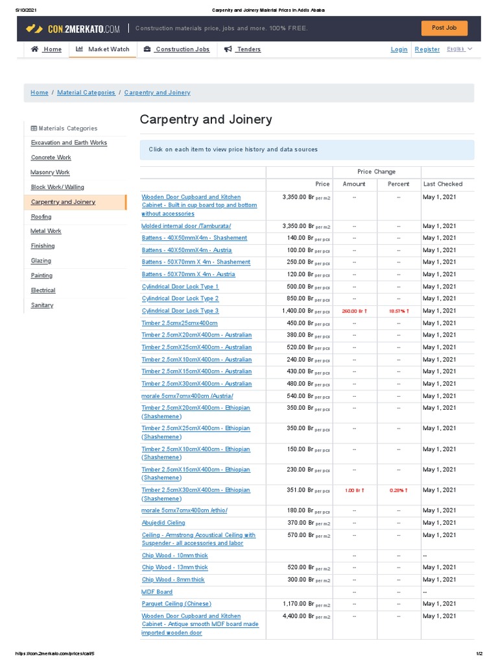This screenshot has width=498, height=665.
Task: Click the Last Checked column header
Action: click(443, 184)
